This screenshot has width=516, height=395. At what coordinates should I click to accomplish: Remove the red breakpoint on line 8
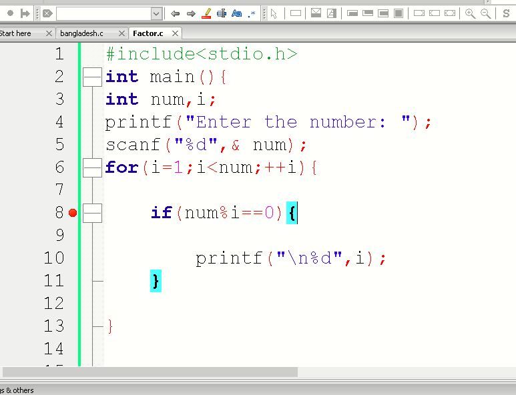(73, 213)
